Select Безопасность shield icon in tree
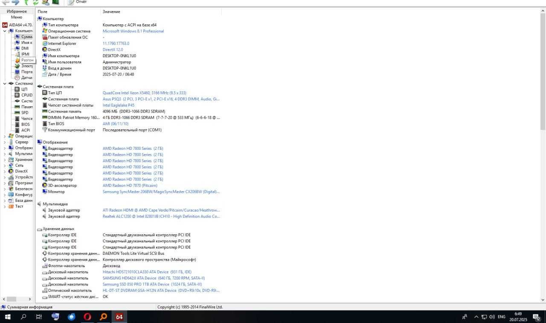This screenshot has height=323, width=546. tap(11, 189)
